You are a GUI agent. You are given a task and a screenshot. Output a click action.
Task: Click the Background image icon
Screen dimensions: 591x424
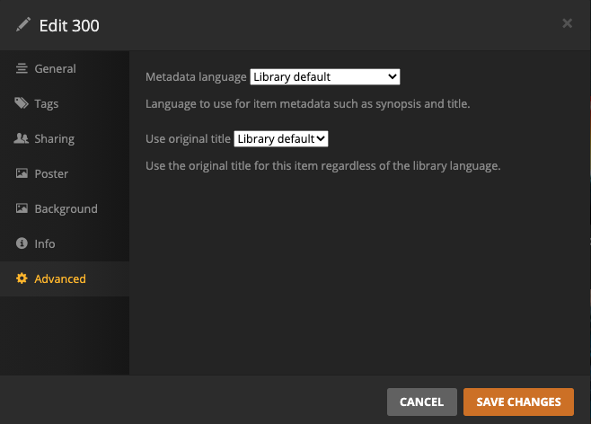(x=22, y=208)
